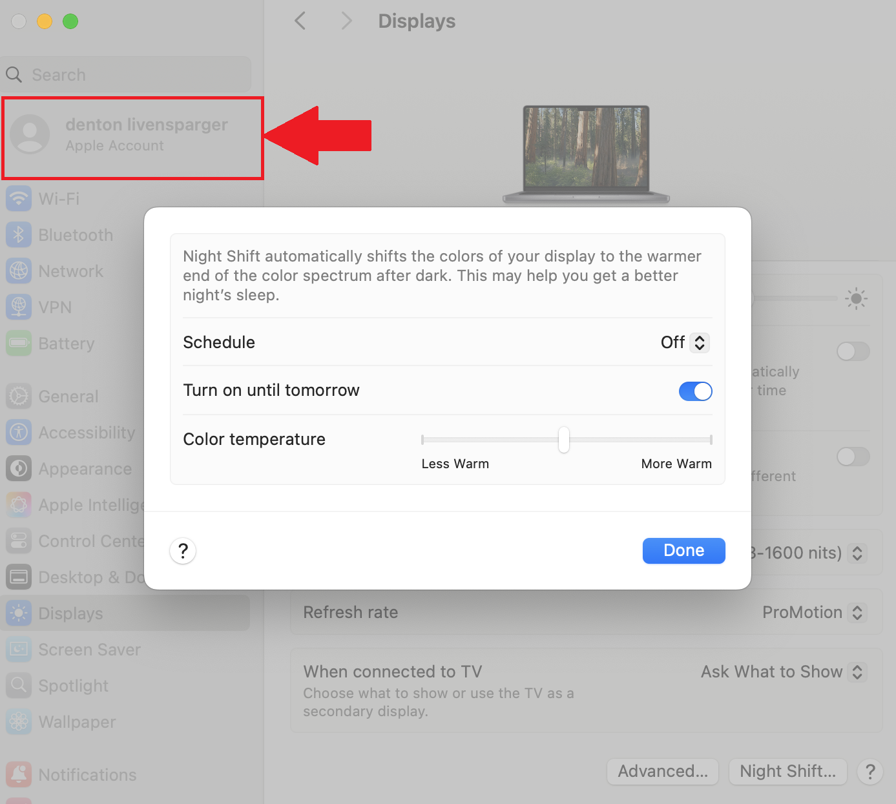Click the brightness sun icon beside slider
Screen dimensions: 896x804
tap(856, 298)
